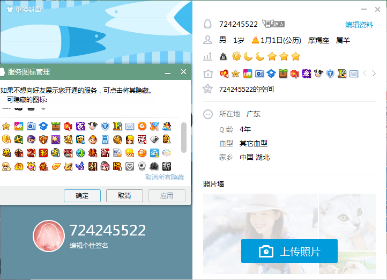Viewport: 387px width, 280px height.
Task: Click the 广东 location text
Action: click(x=253, y=114)
